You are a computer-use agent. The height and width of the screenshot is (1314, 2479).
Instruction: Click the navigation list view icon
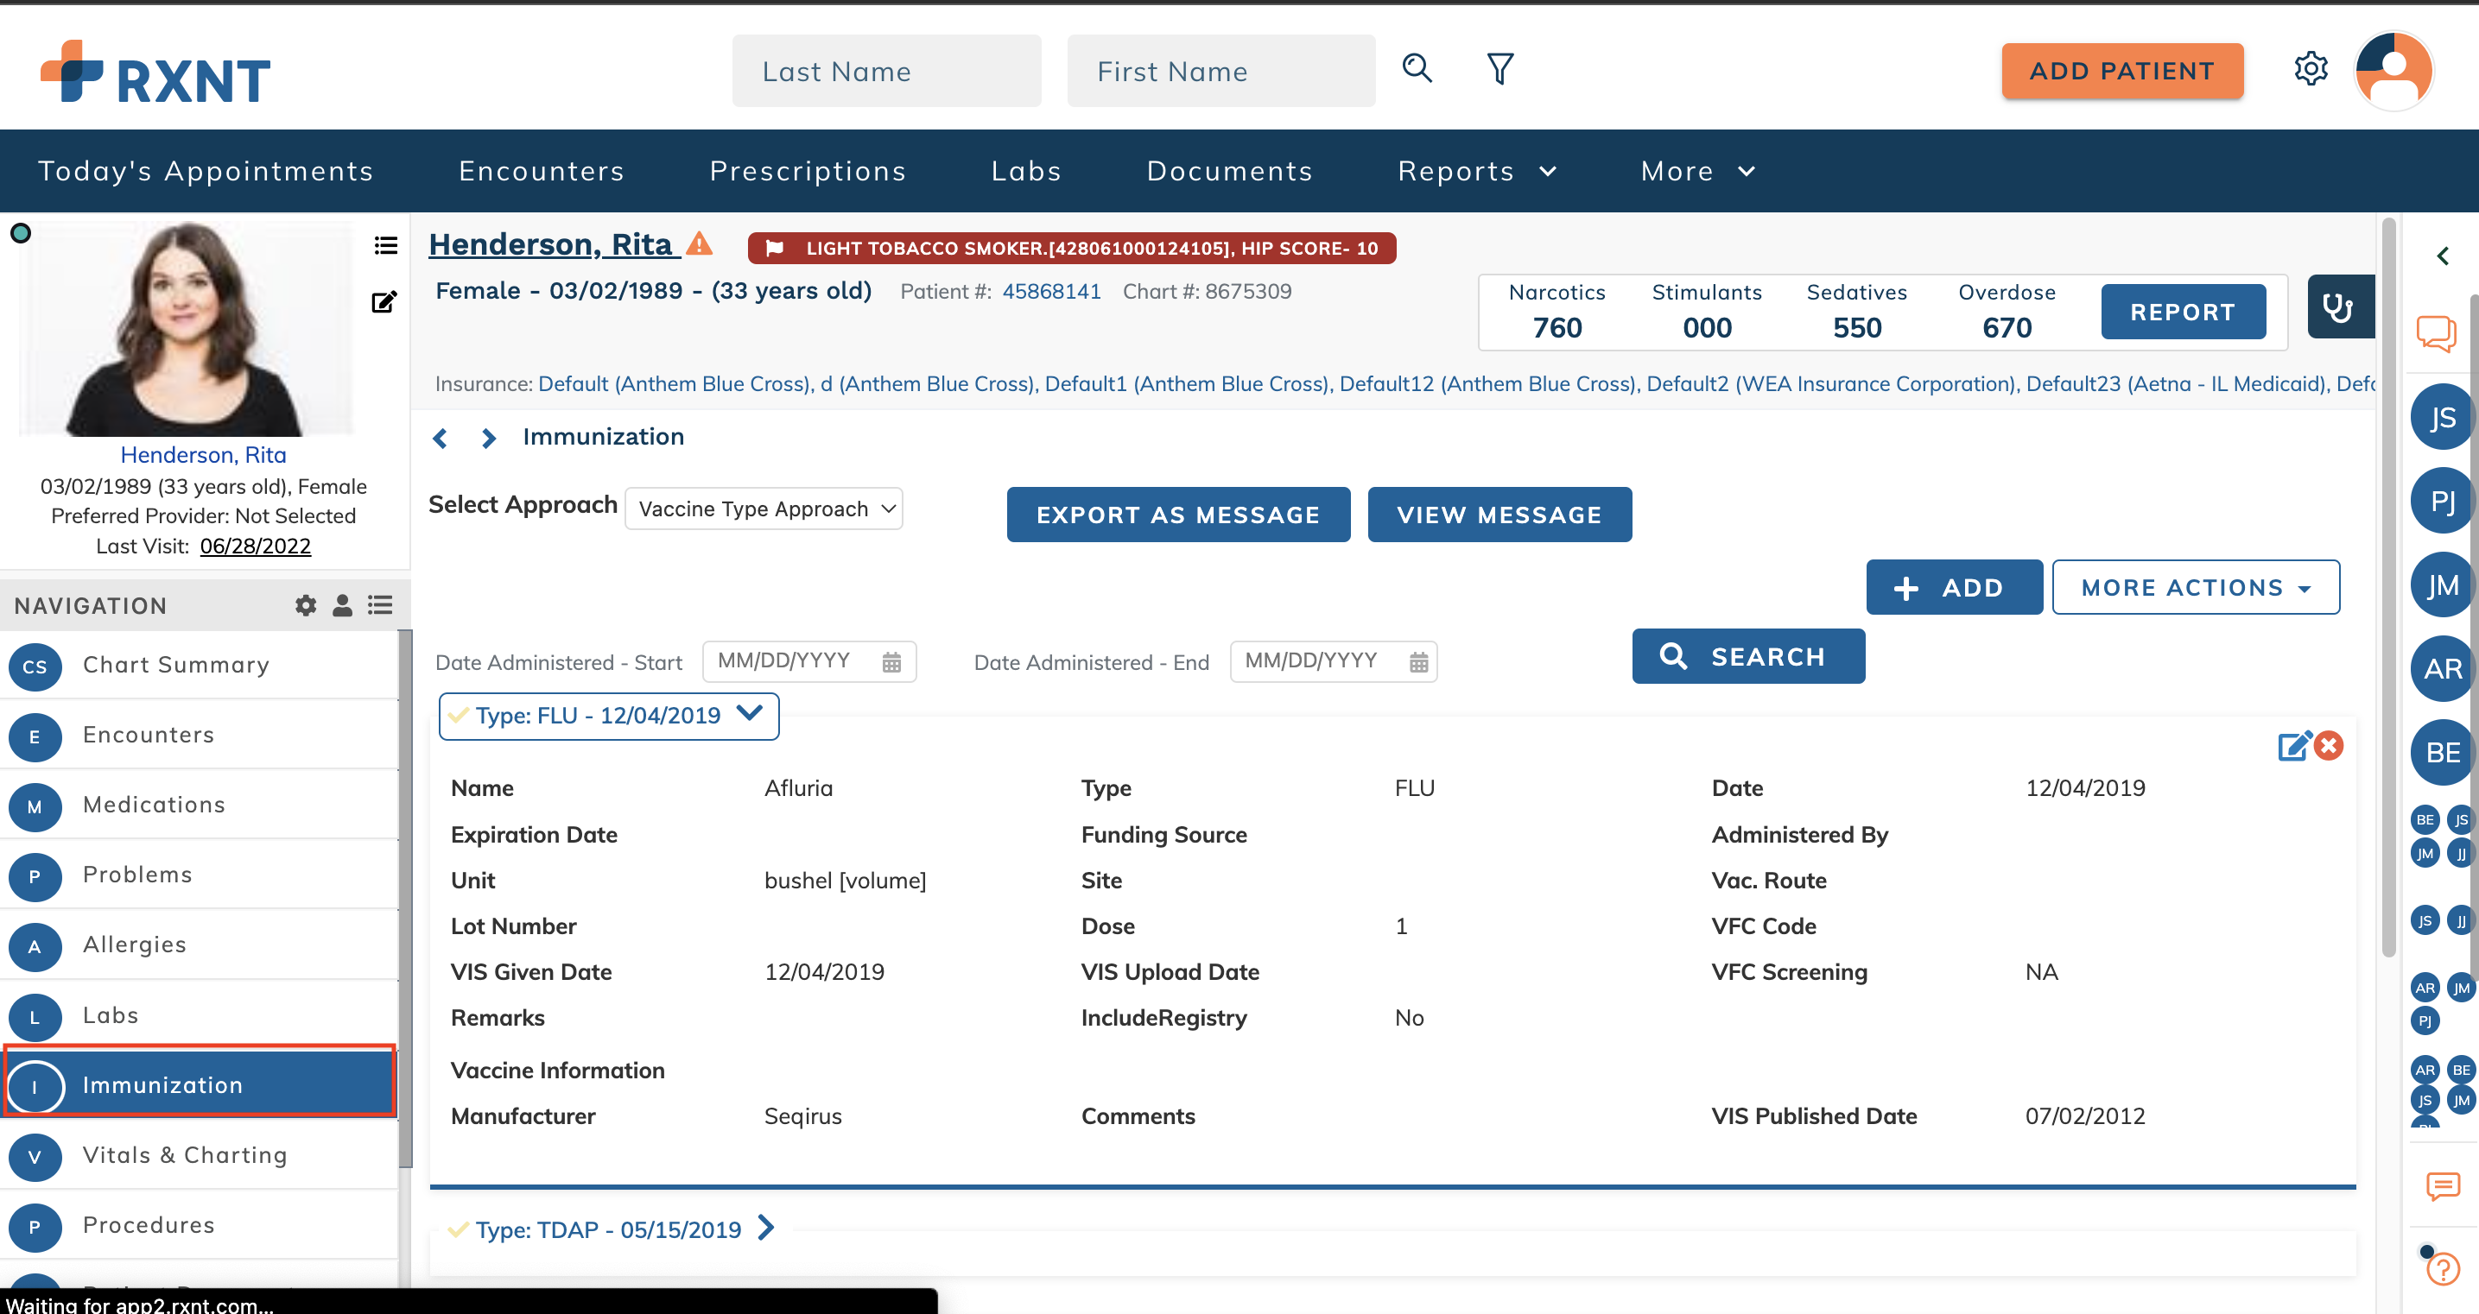[380, 605]
